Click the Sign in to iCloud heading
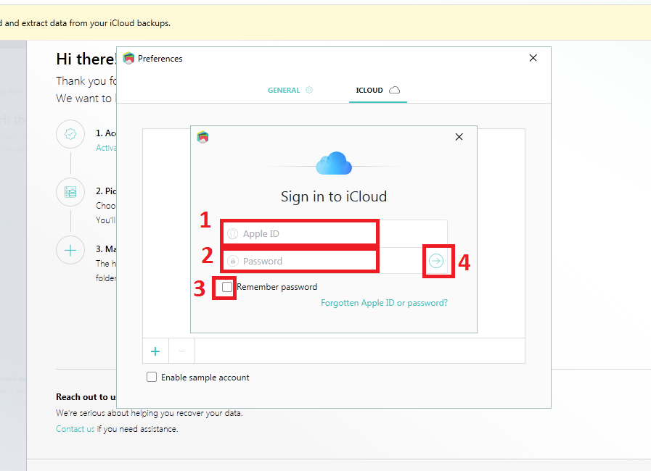 point(334,196)
